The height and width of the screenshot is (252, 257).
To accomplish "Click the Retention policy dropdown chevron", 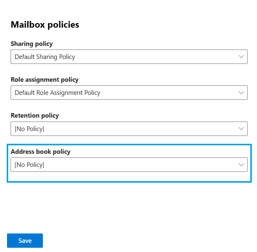I will click(241, 129).
